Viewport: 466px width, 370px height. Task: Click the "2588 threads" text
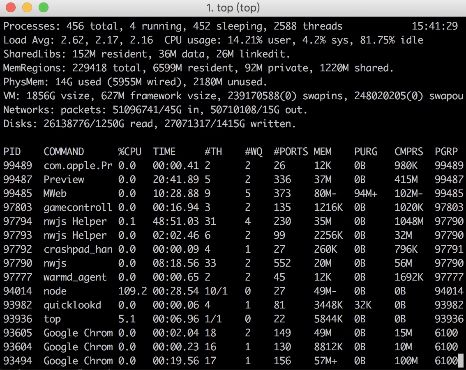[x=308, y=26]
